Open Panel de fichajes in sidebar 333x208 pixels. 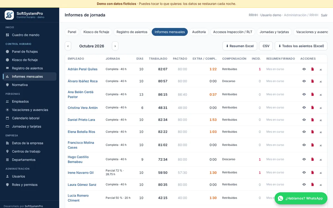pyautogui.click(x=29, y=52)
